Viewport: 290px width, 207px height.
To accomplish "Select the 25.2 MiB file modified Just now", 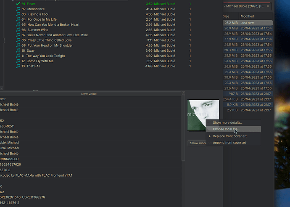I will coord(248,23).
